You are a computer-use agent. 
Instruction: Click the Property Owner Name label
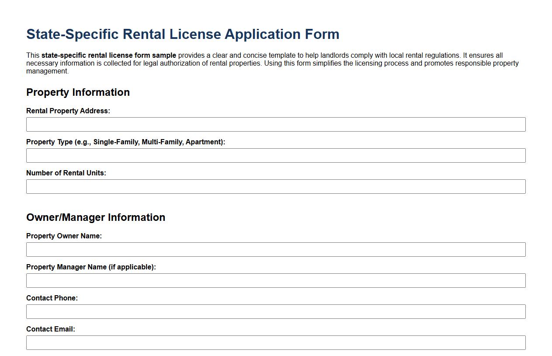click(64, 236)
